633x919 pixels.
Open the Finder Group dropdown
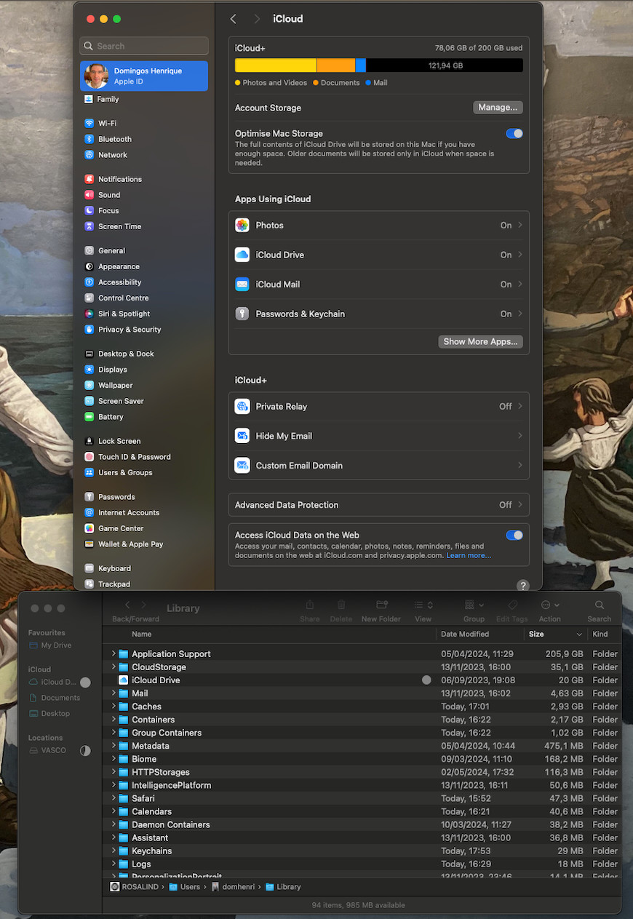click(474, 605)
